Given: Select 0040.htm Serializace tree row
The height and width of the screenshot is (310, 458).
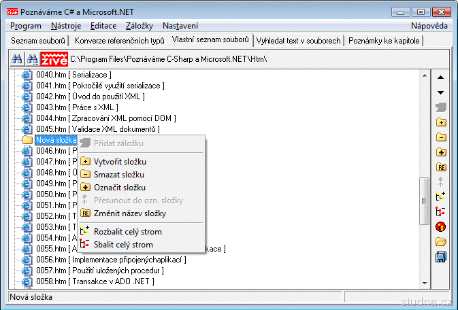Looking at the screenshot, I should click(x=73, y=75).
